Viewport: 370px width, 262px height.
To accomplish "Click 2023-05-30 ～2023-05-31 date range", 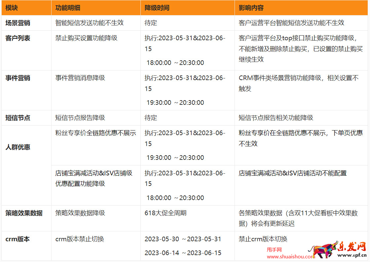I will [183, 239].
